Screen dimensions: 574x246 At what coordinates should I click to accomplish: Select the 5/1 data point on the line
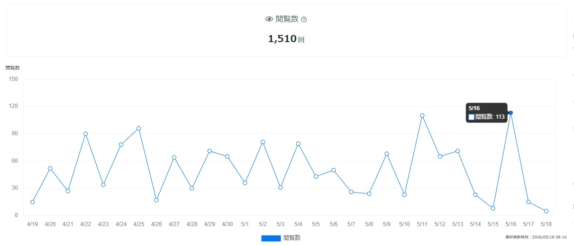point(245,183)
